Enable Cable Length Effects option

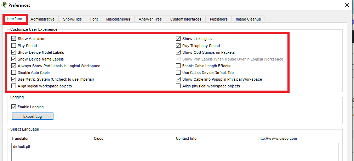[x=178, y=66]
